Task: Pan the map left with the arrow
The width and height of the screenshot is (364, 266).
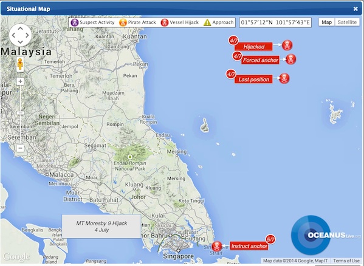Action: [x=13, y=35]
